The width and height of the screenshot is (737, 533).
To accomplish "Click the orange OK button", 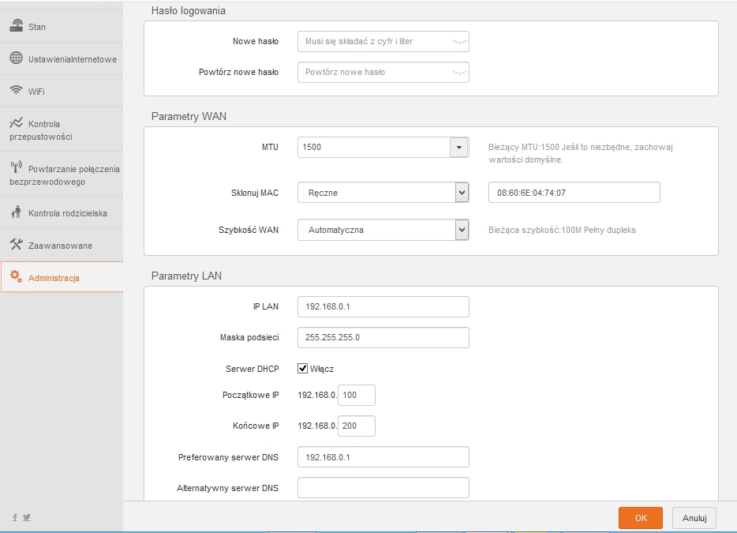I will click(641, 518).
